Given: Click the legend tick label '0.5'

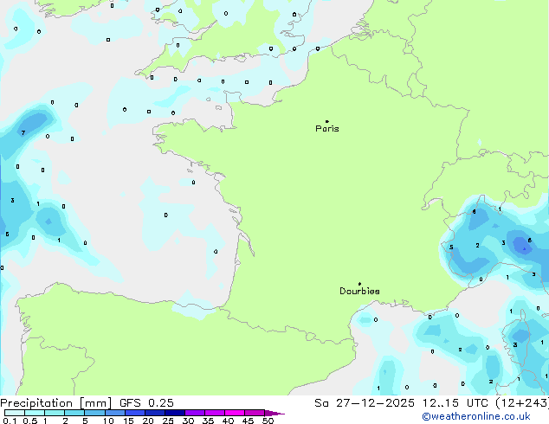Looking at the screenshot, I should 30,421.
